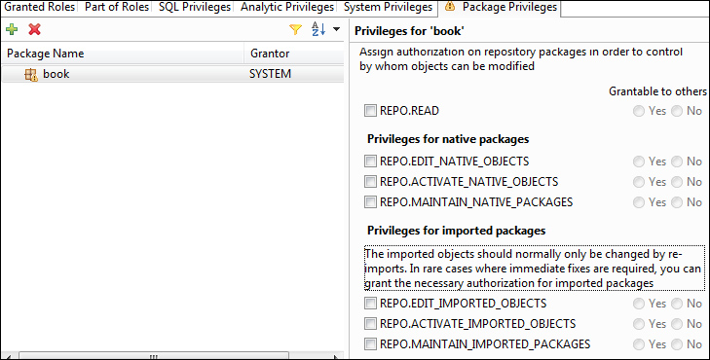
Task: Click the Grantor column header
Action: pos(294,54)
